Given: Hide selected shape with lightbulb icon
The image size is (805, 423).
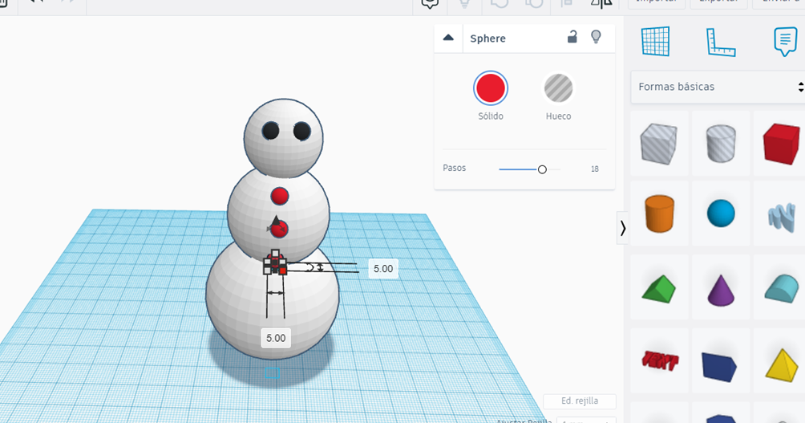Looking at the screenshot, I should [x=596, y=36].
